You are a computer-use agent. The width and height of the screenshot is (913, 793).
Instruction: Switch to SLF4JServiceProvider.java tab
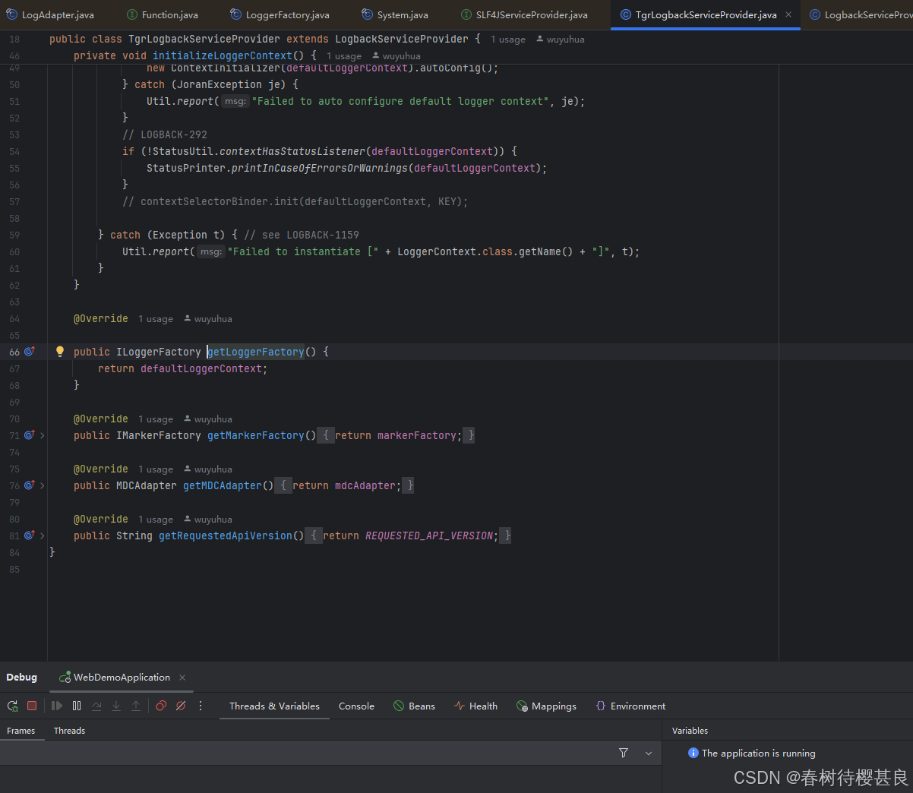524,14
